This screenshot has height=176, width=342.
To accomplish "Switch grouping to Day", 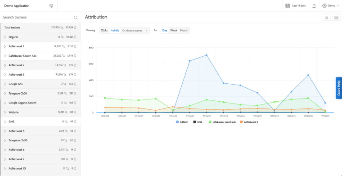I will click(165, 31).
